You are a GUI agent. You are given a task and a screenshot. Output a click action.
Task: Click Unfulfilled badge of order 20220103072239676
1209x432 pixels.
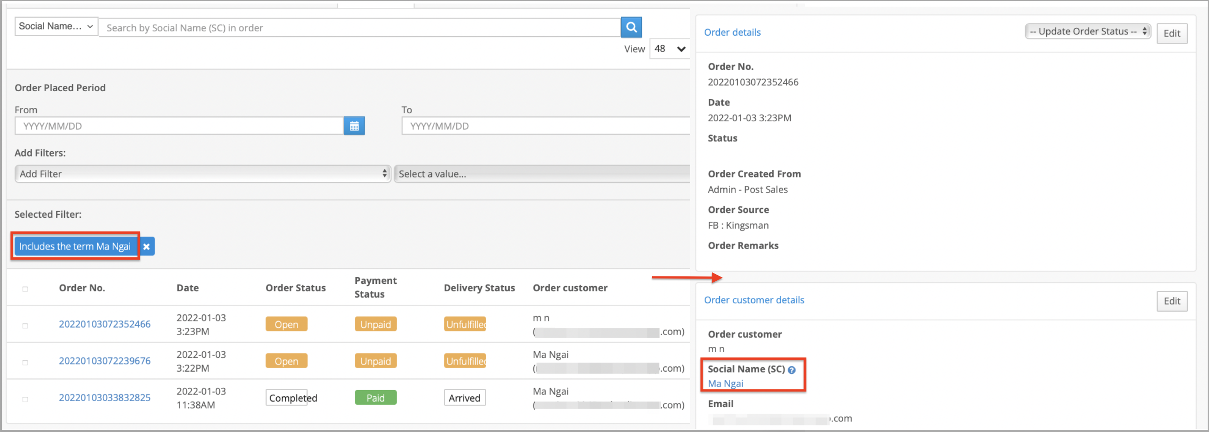point(465,361)
